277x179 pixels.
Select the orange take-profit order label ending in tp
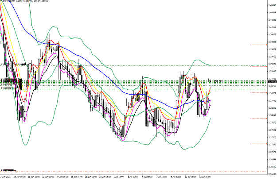click(x=8, y=170)
